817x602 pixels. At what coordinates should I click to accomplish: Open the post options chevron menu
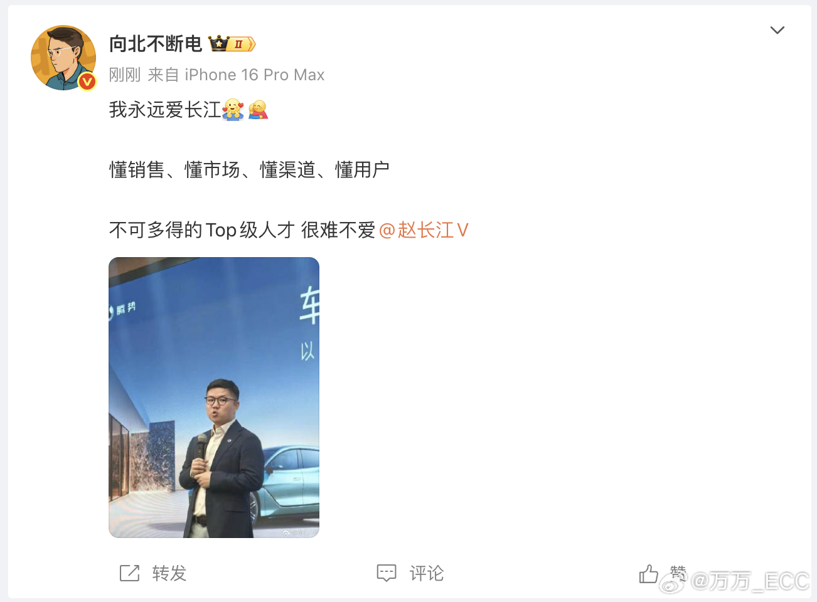click(777, 30)
